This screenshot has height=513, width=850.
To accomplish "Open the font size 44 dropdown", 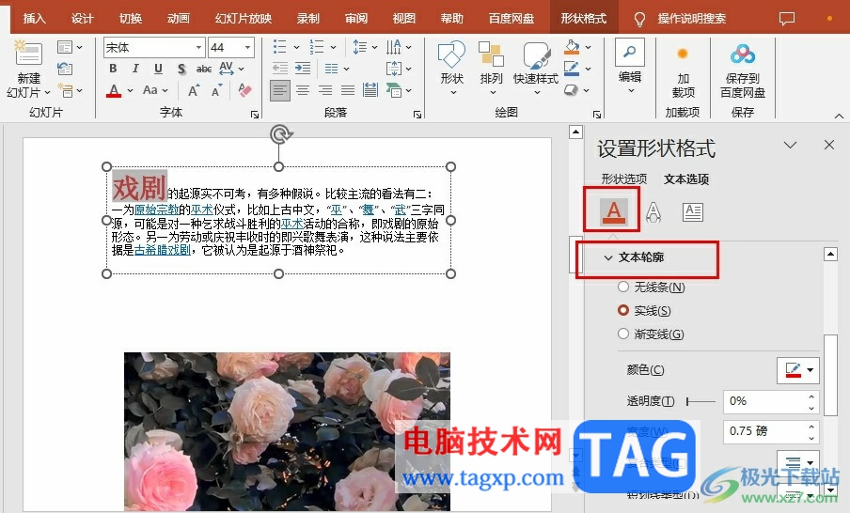I will click(247, 48).
